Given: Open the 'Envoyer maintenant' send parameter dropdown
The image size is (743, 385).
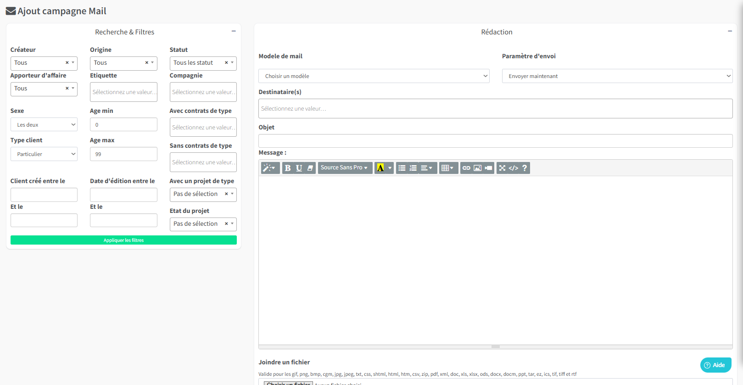Looking at the screenshot, I should (617, 76).
